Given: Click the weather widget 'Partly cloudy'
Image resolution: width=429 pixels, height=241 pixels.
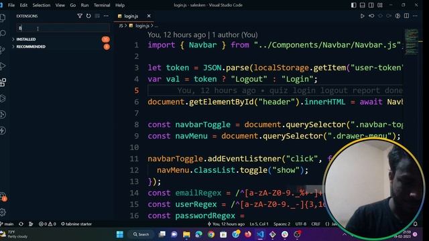Looking at the screenshot, I should click(14, 234).
